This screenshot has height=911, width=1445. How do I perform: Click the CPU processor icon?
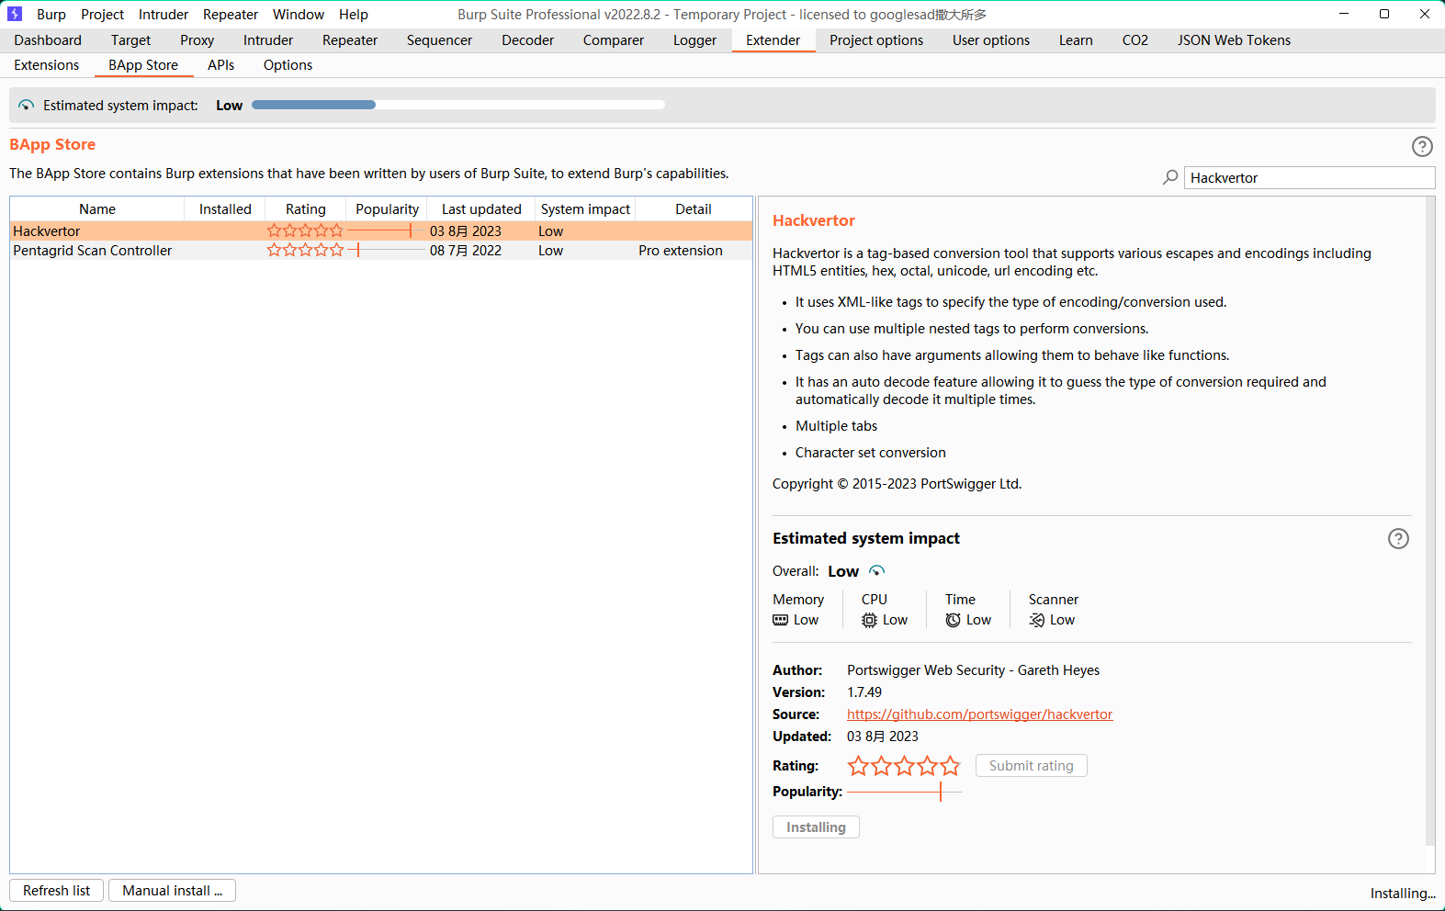pyautogui.click(x=869, y=620)
